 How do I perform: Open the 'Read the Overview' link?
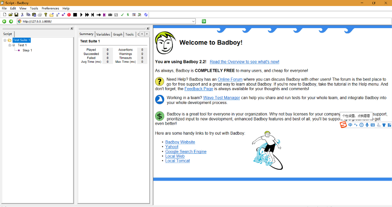[x=244, y=62]
